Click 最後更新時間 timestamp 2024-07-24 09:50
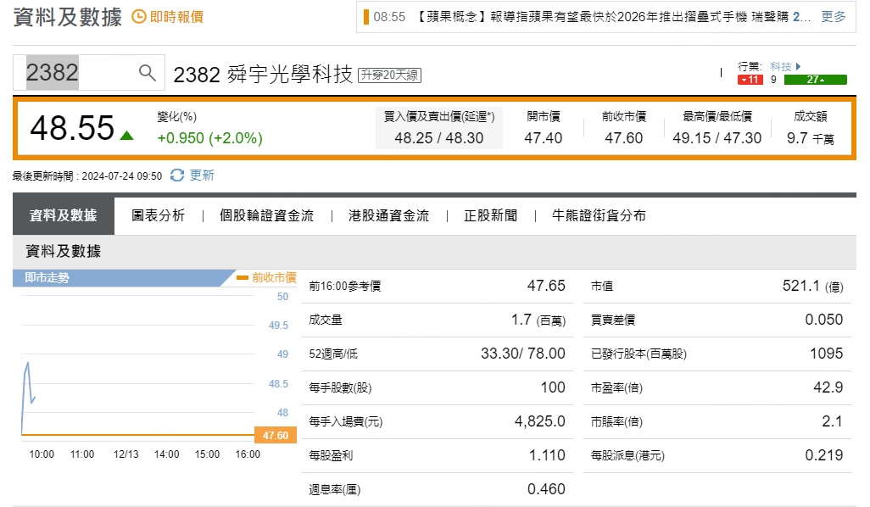Image resolution: width=870 pixels, height=507 pixels. 122,175
